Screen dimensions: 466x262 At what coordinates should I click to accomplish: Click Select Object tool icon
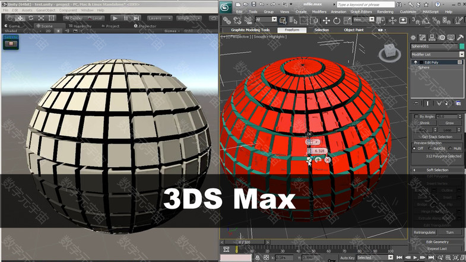pyautogui.click(x=283, y=20)
